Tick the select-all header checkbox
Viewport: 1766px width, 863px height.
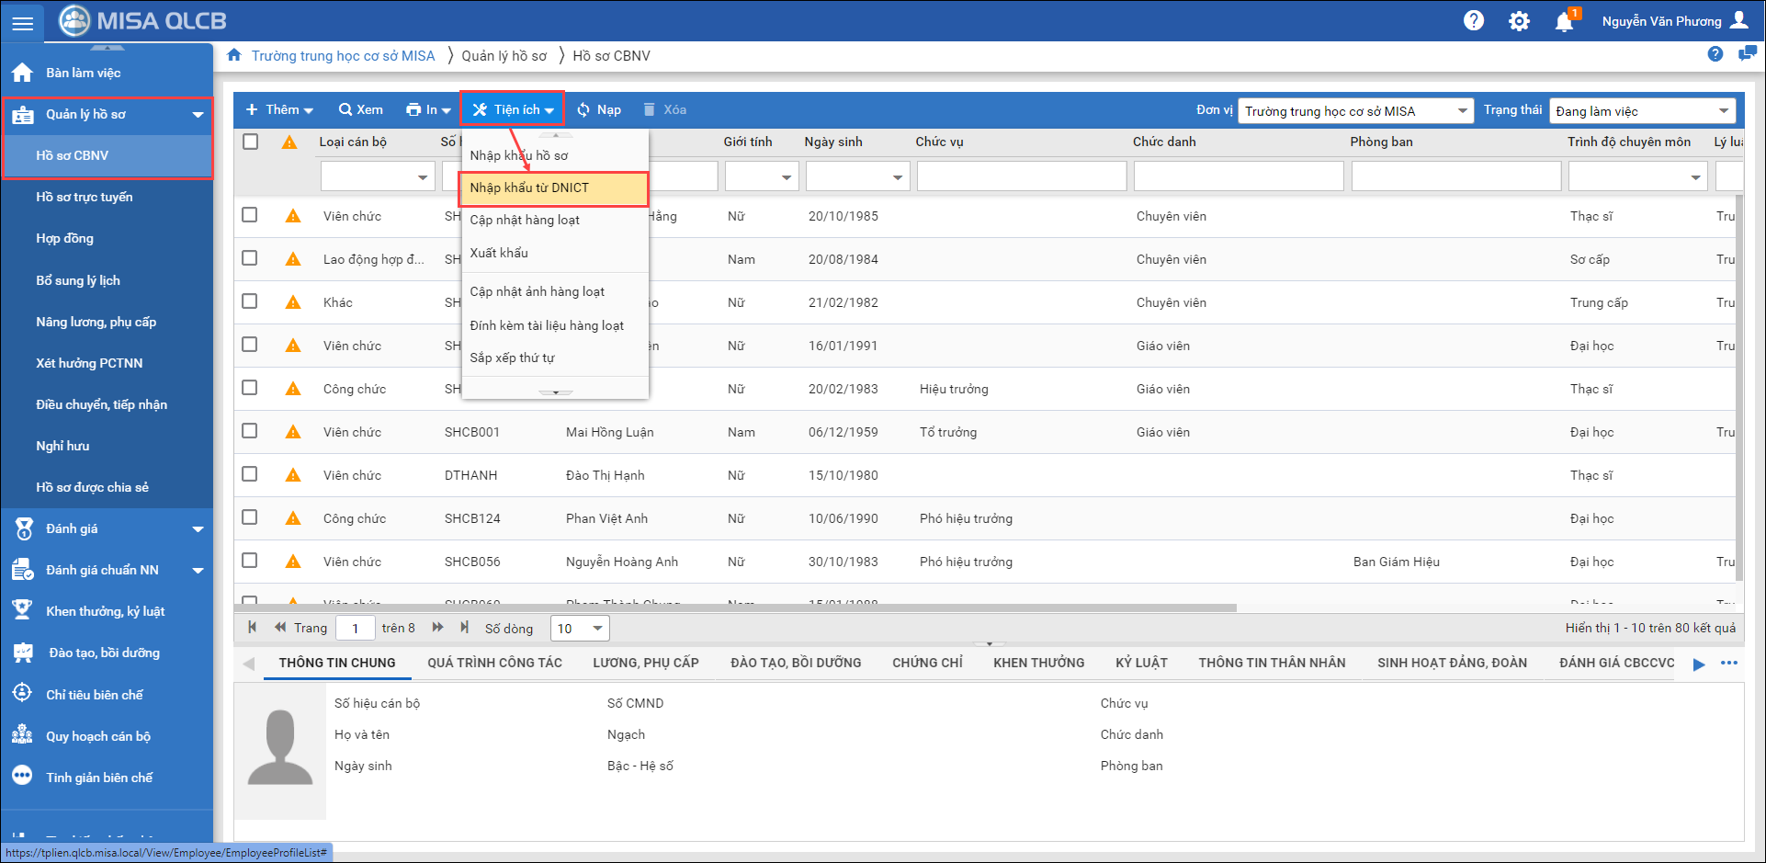(x=250, y=142)
